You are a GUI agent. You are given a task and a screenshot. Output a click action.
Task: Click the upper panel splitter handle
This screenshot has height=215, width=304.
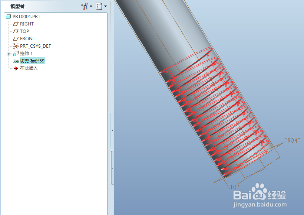(x=112, y=130)
